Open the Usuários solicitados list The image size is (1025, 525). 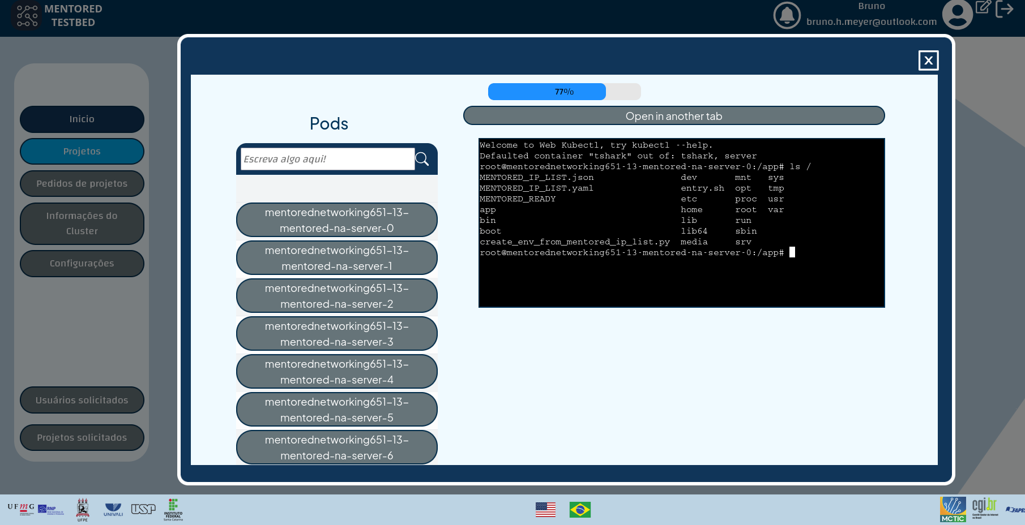point(82,400)
